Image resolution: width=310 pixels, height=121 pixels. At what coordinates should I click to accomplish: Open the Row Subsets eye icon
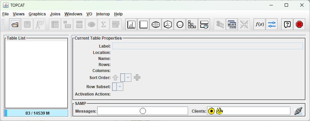[x=91, y=24]
